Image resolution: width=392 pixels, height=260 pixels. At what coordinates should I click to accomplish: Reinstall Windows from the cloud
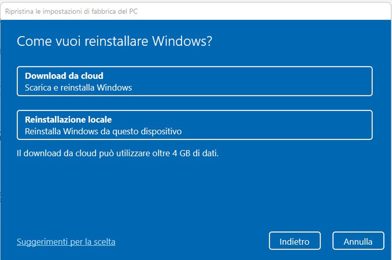click(194, 81)
